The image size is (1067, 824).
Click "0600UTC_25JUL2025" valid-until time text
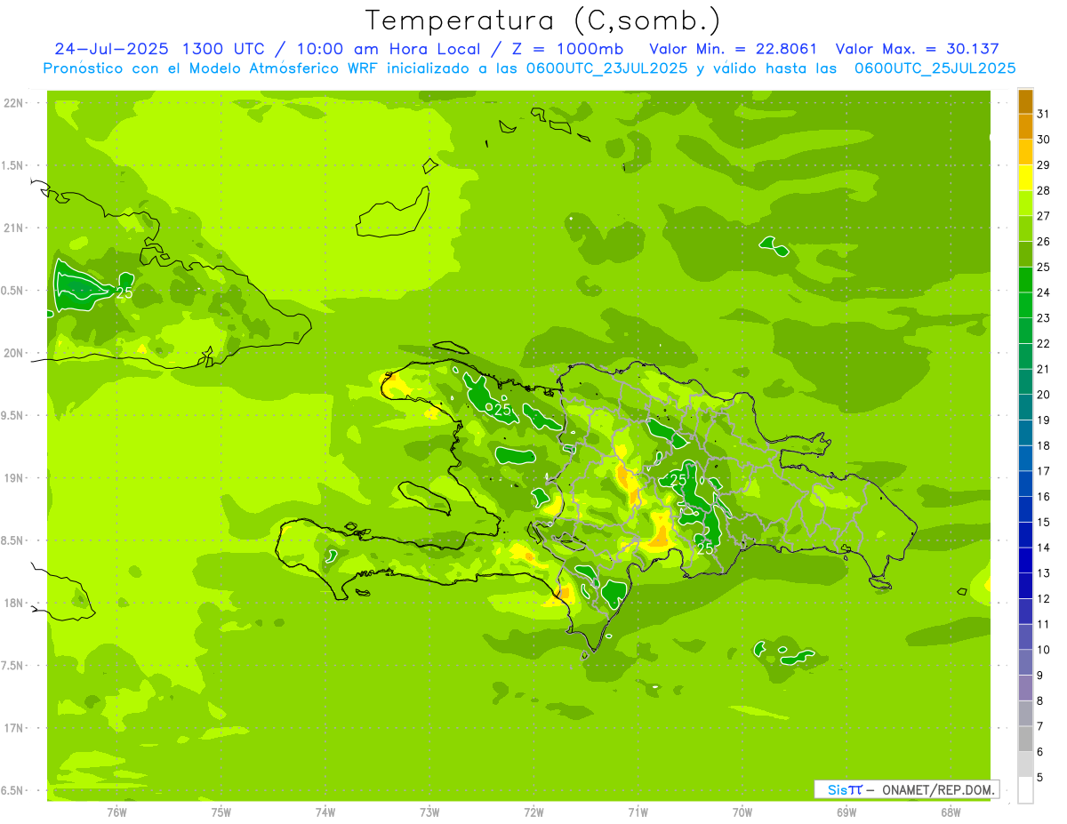[x=935, y=68]
